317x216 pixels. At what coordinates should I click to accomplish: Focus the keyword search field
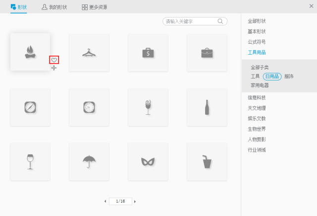(195, 21)
